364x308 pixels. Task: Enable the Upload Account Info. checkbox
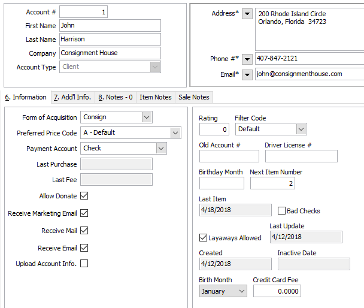click(84, 264)
